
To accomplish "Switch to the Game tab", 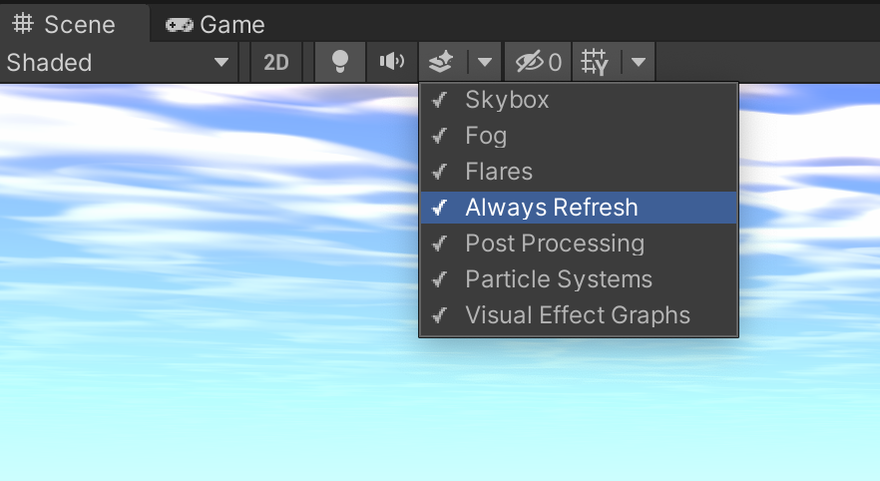I will pyautogui.click(x=216, y=24).
